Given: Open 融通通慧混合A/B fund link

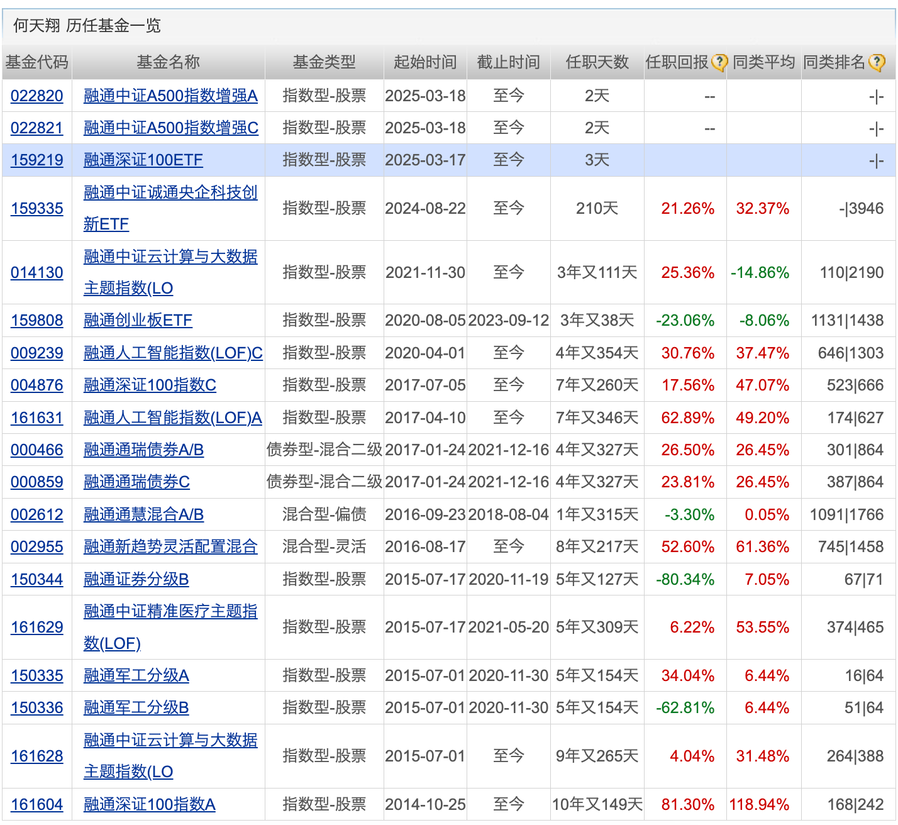Looking at the screenshot, I should (x=143, y=514).
